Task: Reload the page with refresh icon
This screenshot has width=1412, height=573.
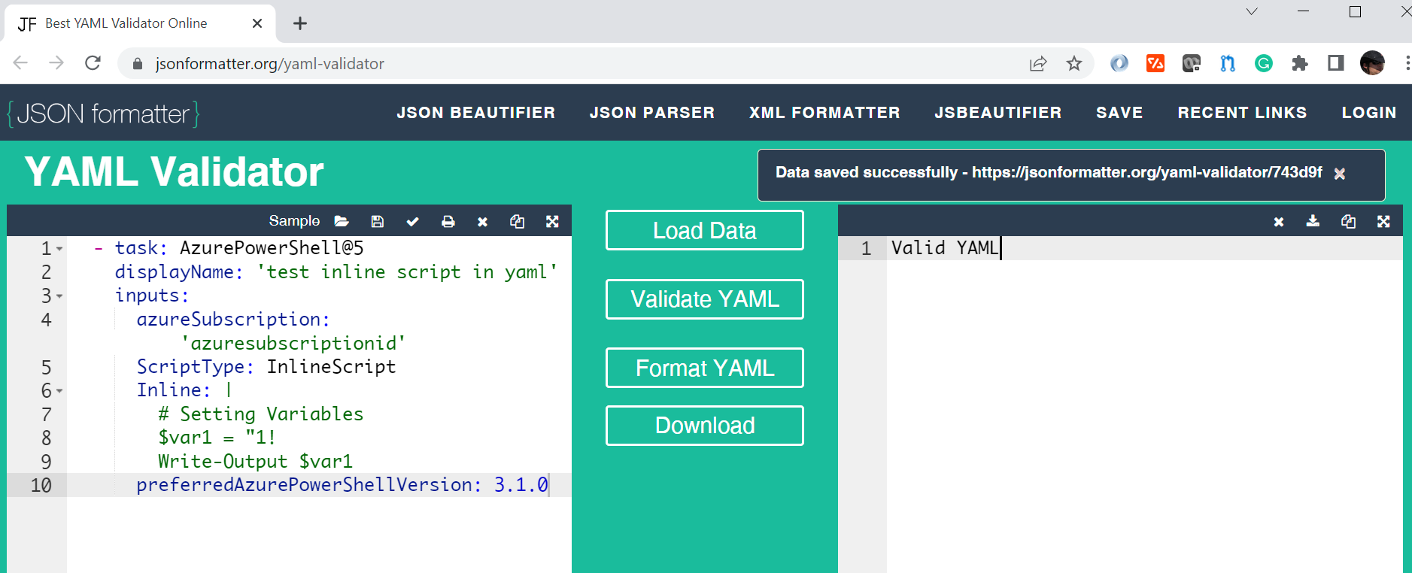Action: (93, 62)
